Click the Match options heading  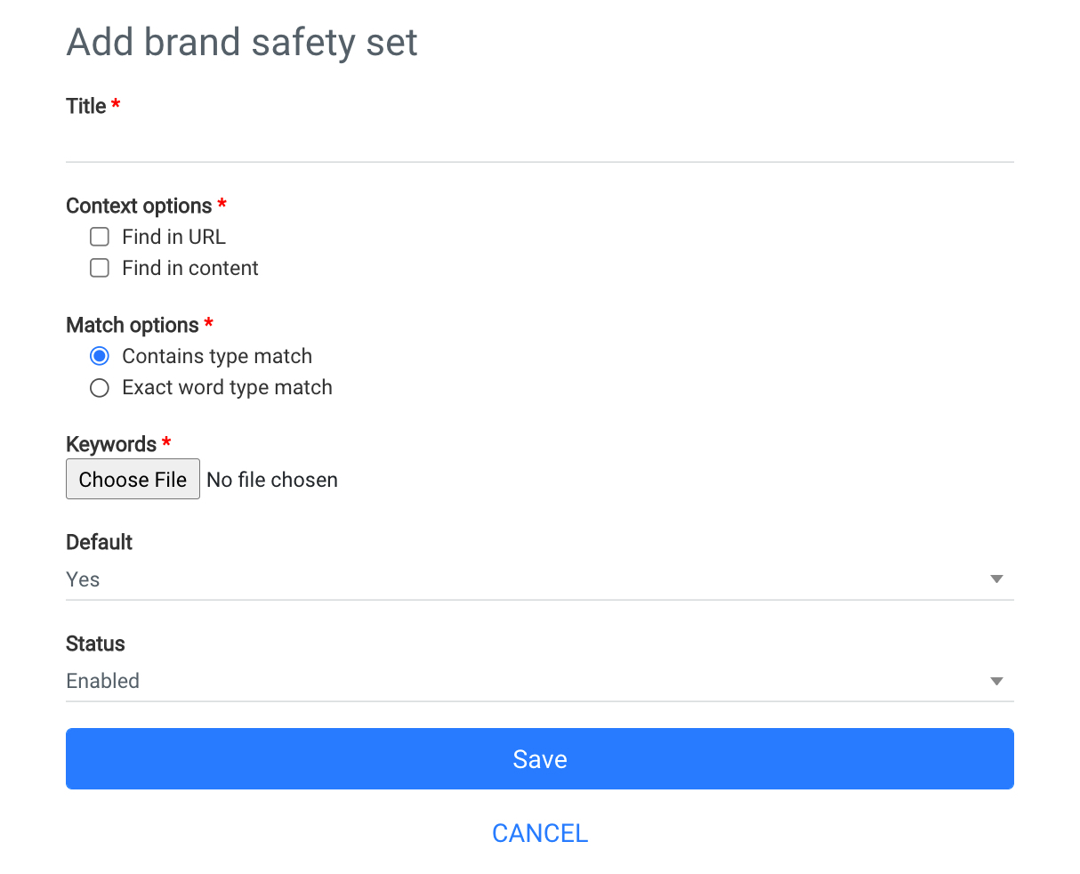click(132, 325)
